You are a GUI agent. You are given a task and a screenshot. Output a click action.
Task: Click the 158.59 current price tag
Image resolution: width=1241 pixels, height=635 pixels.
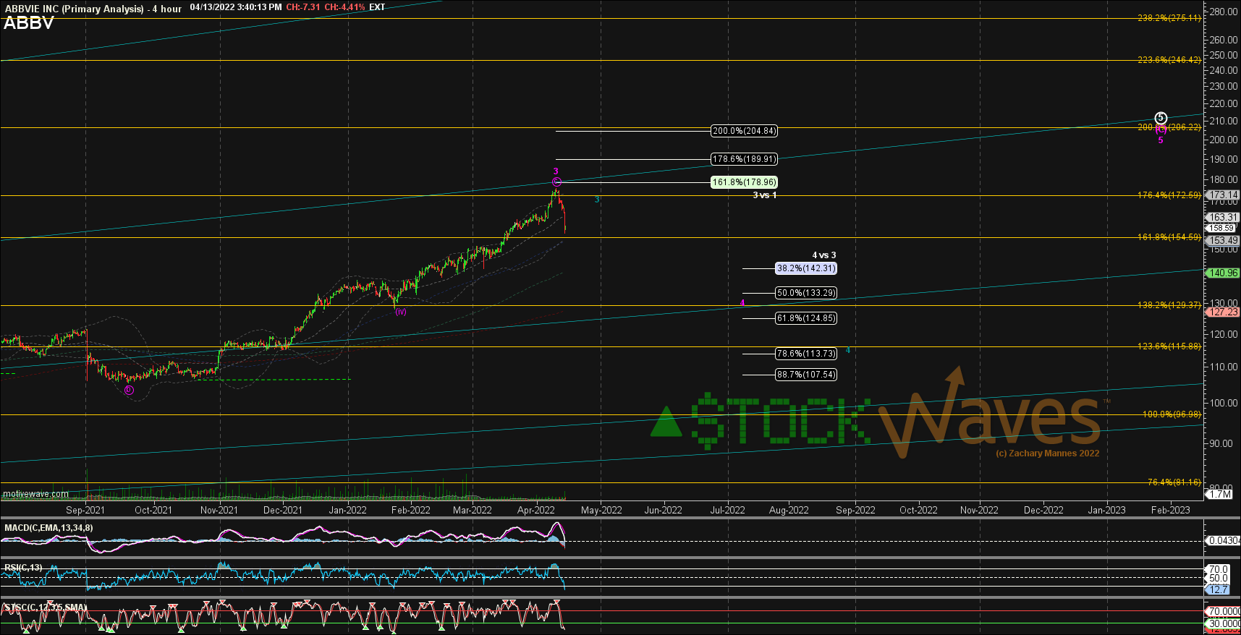point(1221,228)
